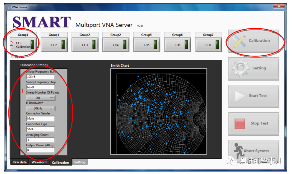Click the SMART logo
Viewport: 292px width, 174px height.
click(x=42, y=22)
